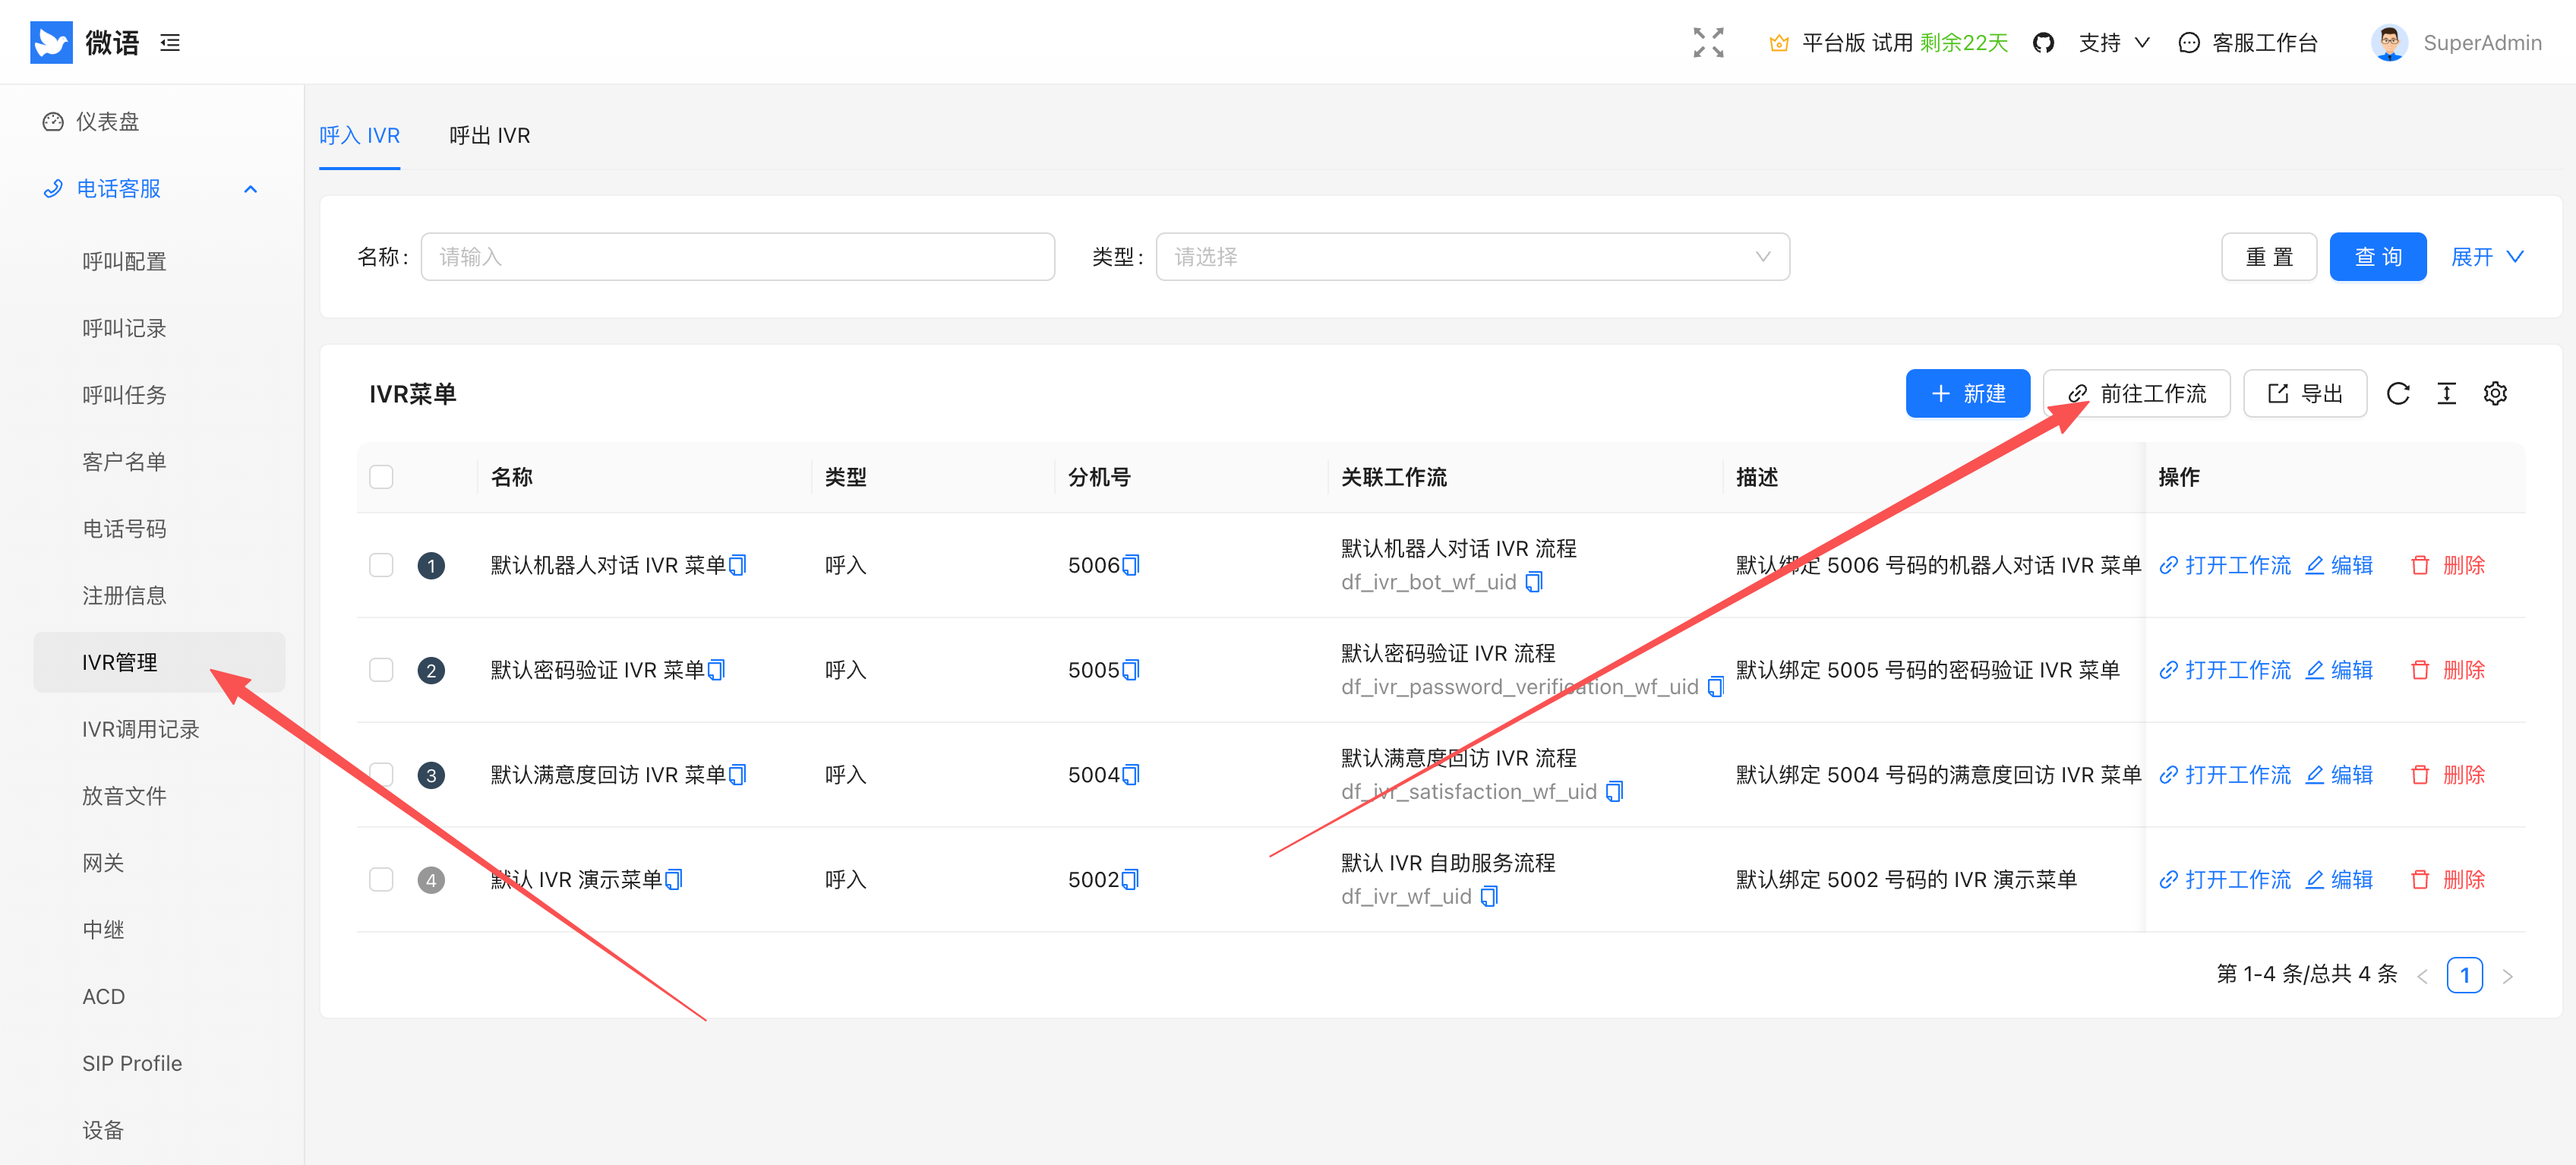Open 呼叫任务 in sidebar
Viewport: 2576px width, 1165px height.
pyautogui.click(x=124, y=395)
